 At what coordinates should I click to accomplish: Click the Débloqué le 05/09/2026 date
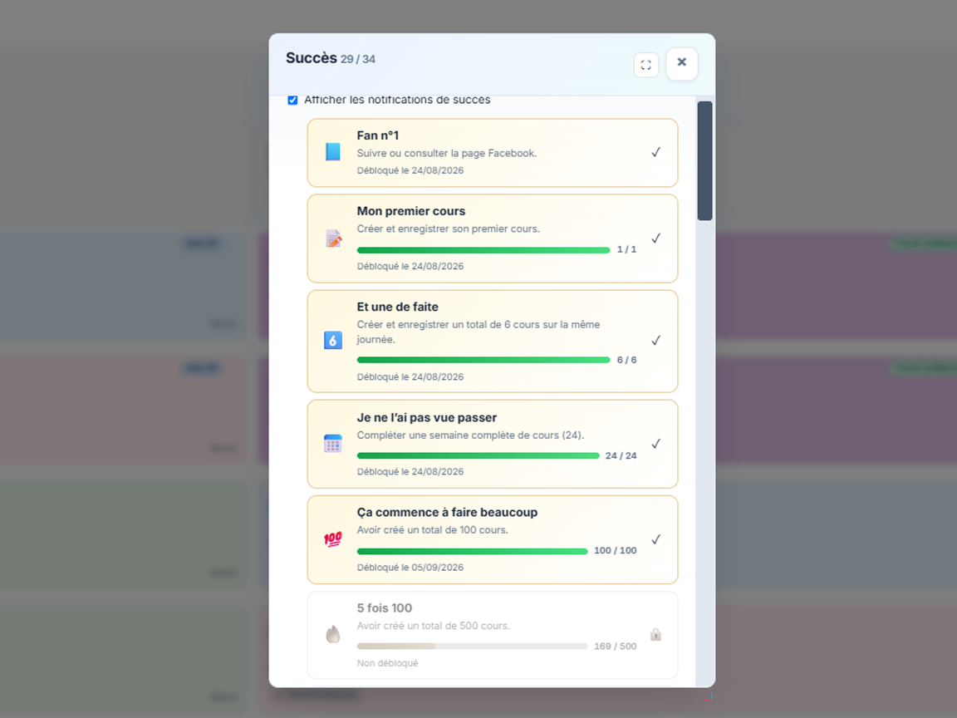pyautogui.click(x=410, y=568)
